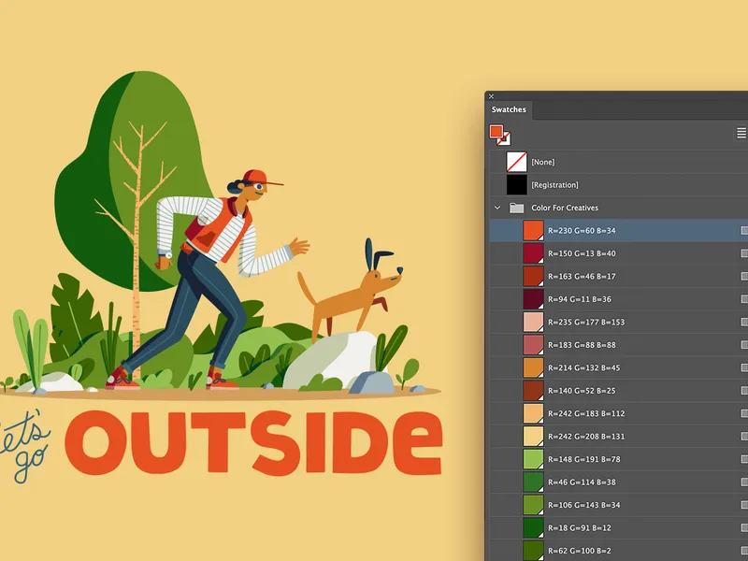Select the OUTSIDE headline text on canvas

point(253,442)
